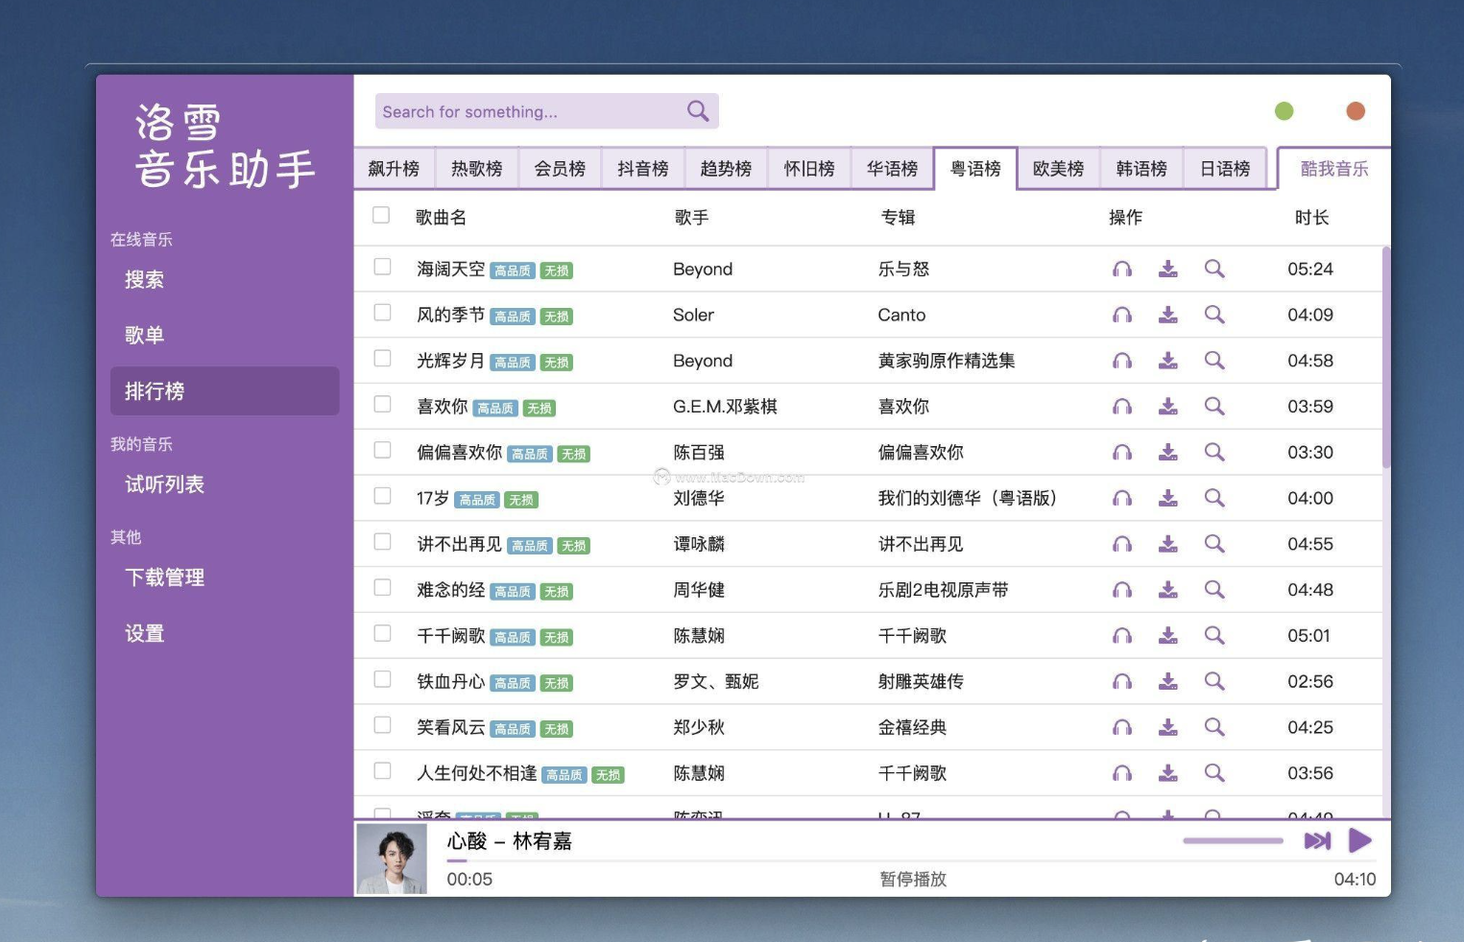Click the magnifier in the search bar
This screenshot has width=1464, height=942.
pyautogui.click(x=698, y=111)
